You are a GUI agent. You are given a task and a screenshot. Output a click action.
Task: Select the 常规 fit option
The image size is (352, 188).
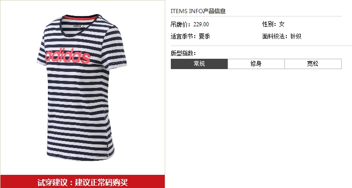199,64
